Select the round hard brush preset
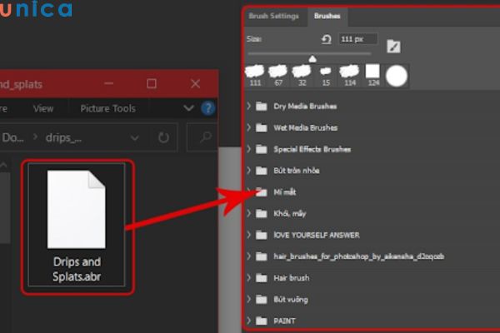Image resolution: width=500 pixels, height=333 pixels. click(397, 76)
